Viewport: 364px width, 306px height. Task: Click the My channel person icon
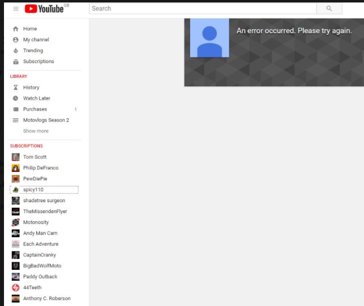coord(15,40)
